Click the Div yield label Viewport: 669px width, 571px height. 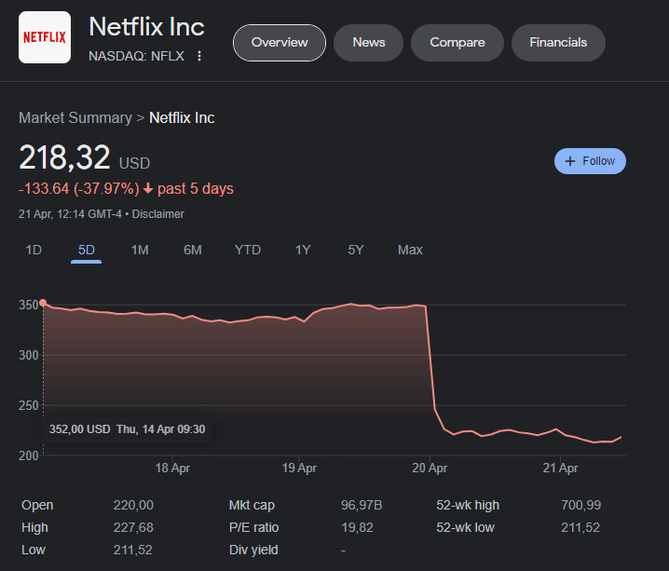(253, 551)
